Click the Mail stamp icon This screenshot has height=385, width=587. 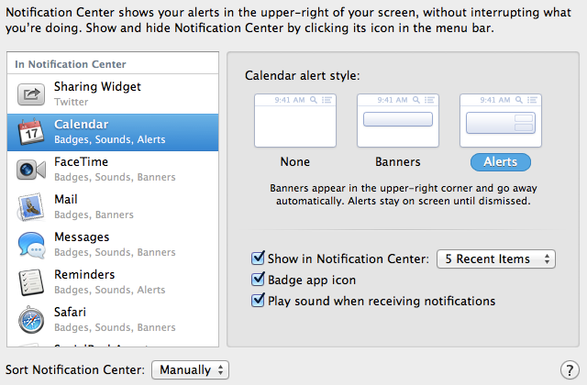point(31,207)
